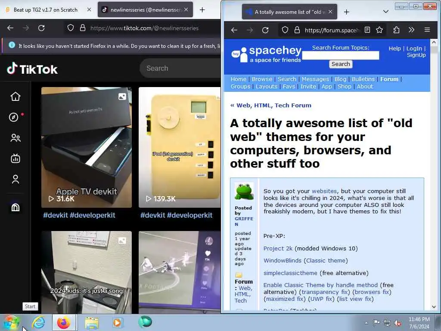Click the Search Forum Topics input field
This screenshot has width=441, height=331.
click(340, 56)
